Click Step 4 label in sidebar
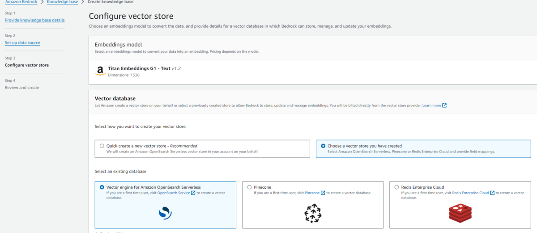The width and height of the screenshot is (537, 233). tap(10, 80)
